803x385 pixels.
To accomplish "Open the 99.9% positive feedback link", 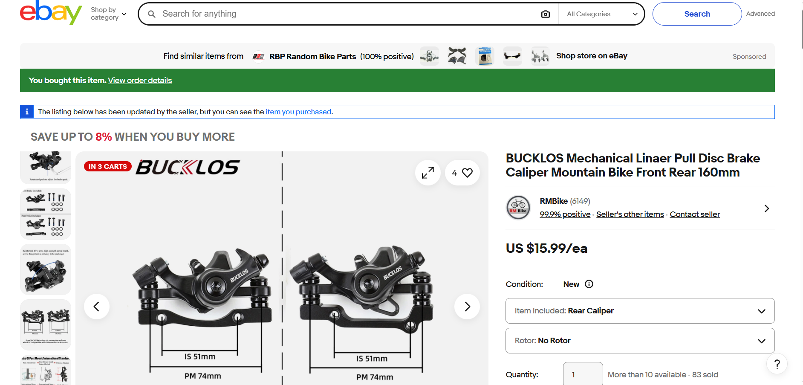I will 565,214.
